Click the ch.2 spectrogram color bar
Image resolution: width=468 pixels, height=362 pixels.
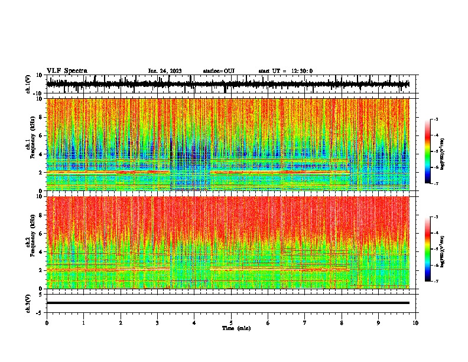tap(428, 249)
